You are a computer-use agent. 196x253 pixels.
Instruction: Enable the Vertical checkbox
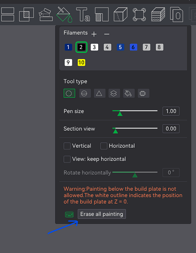[67, 146]
